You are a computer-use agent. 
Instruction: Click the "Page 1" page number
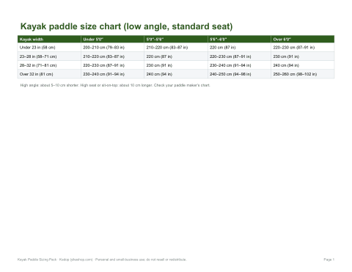click(329, 260)
